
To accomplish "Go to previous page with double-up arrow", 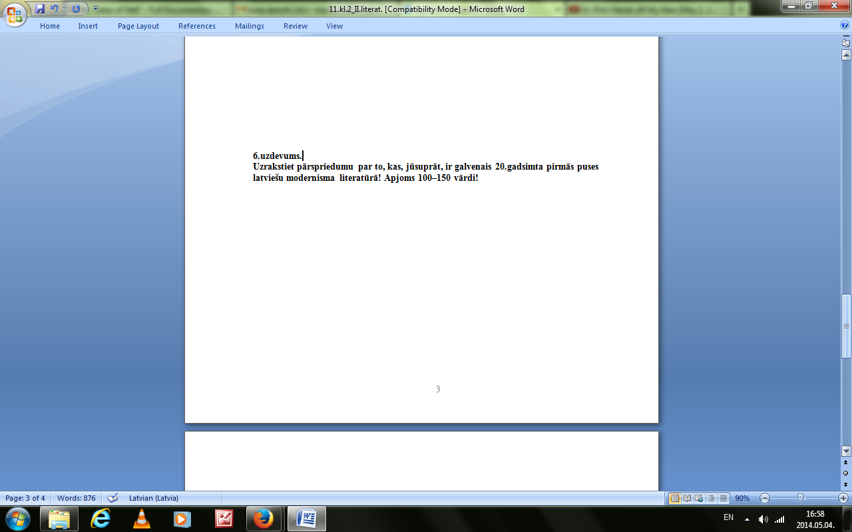I will click(846, 462).
